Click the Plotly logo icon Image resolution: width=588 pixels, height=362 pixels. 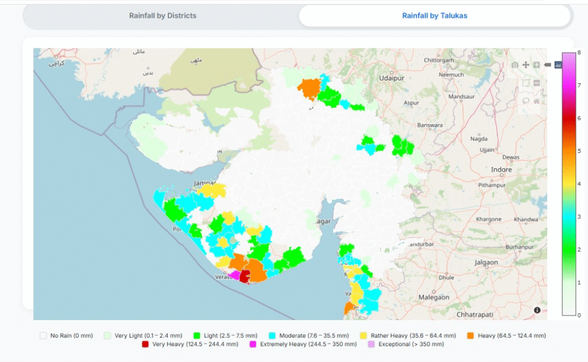coord(557,65)
